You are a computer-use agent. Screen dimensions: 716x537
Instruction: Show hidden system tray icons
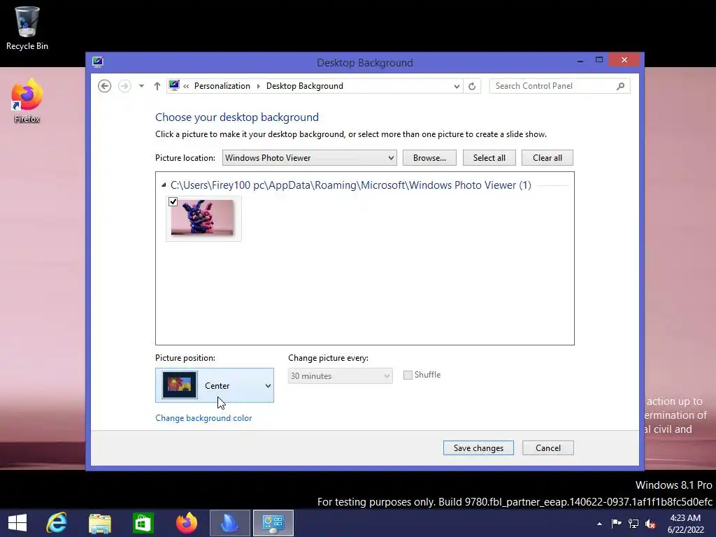[599, 524]
